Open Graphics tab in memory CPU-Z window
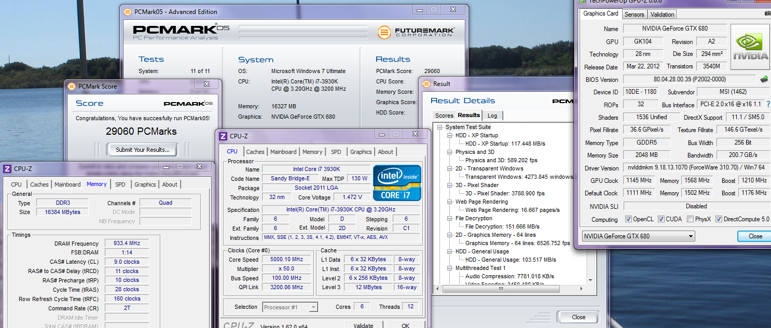Image resolution: width=771 pixels, height=328 pixels. pyautogui.click(x=145, y=184)
